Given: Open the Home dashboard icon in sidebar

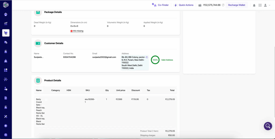Looking at the screenshot, I should [x=6, y=14].
